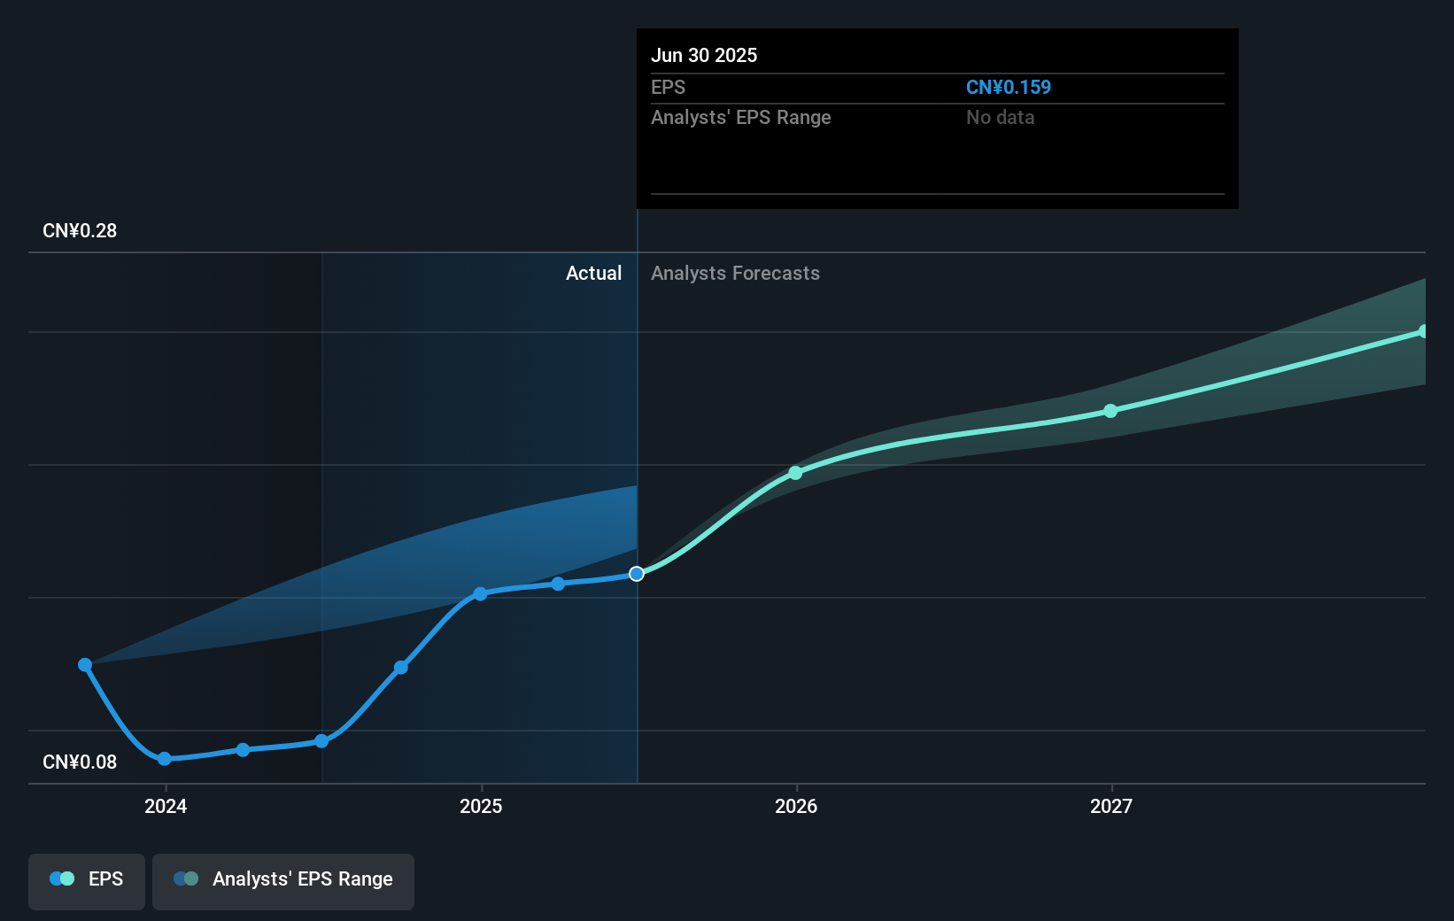
Task: Click the forecast EPS point at 2026
Action: pyautogui.click(x=795, y=473)
